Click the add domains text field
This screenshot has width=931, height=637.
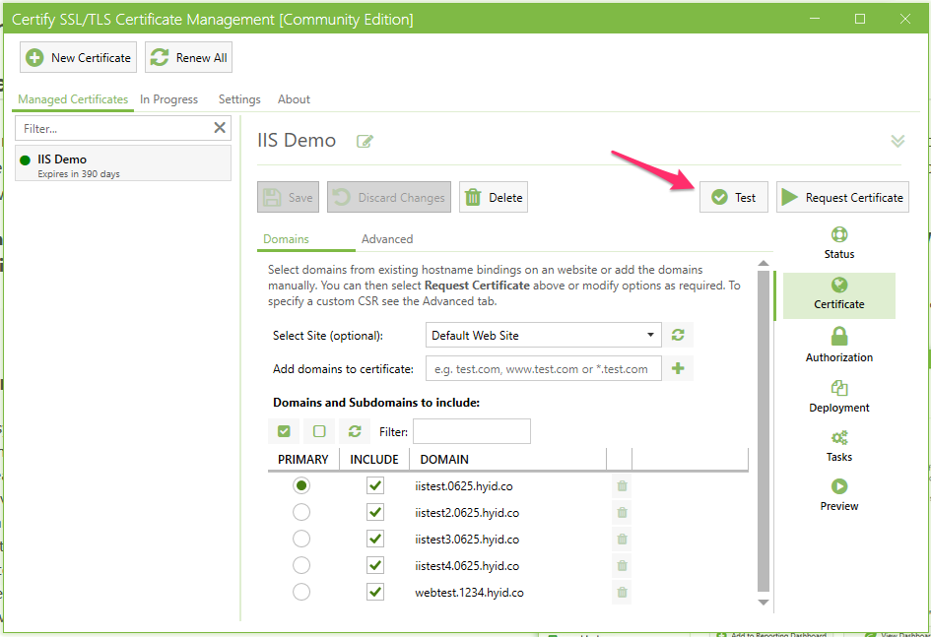click(x=543, y=368)
